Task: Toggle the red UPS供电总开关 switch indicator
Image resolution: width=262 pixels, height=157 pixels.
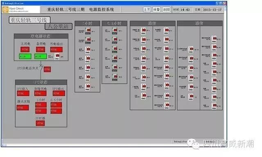Action: click(x=47, y=69)
